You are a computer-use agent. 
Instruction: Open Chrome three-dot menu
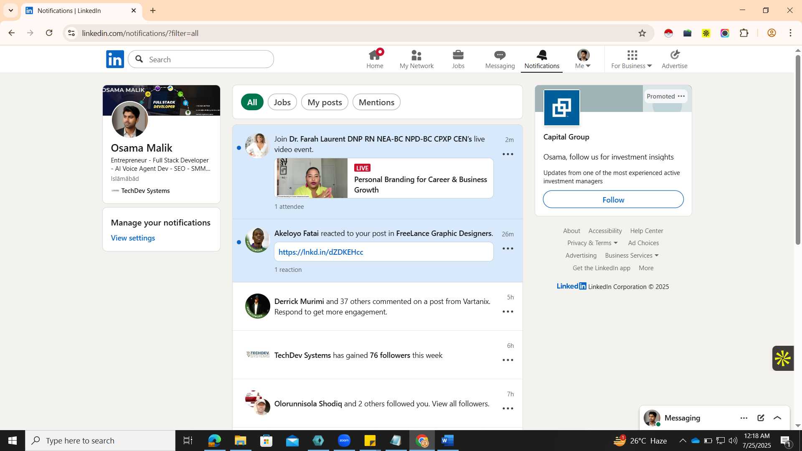[x=790, y=33]
